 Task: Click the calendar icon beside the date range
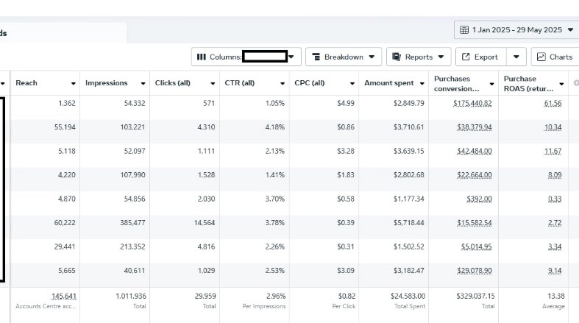(464, 30)
